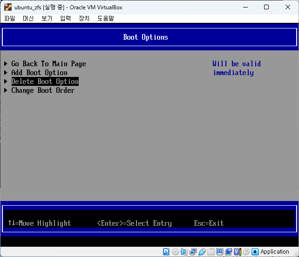Image resolution: width=299 pixels, height=257 pixels.
Task: Click the hard disk activity icon
Action: (x=166, y=251)
